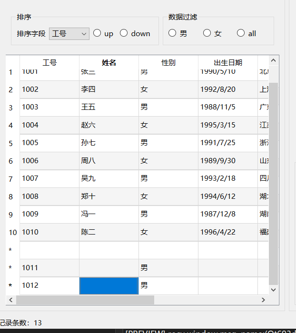The height and width of the screenshot is (333, 296).
Task: Click the 姓名 column header
Action: tap(109, 63)
